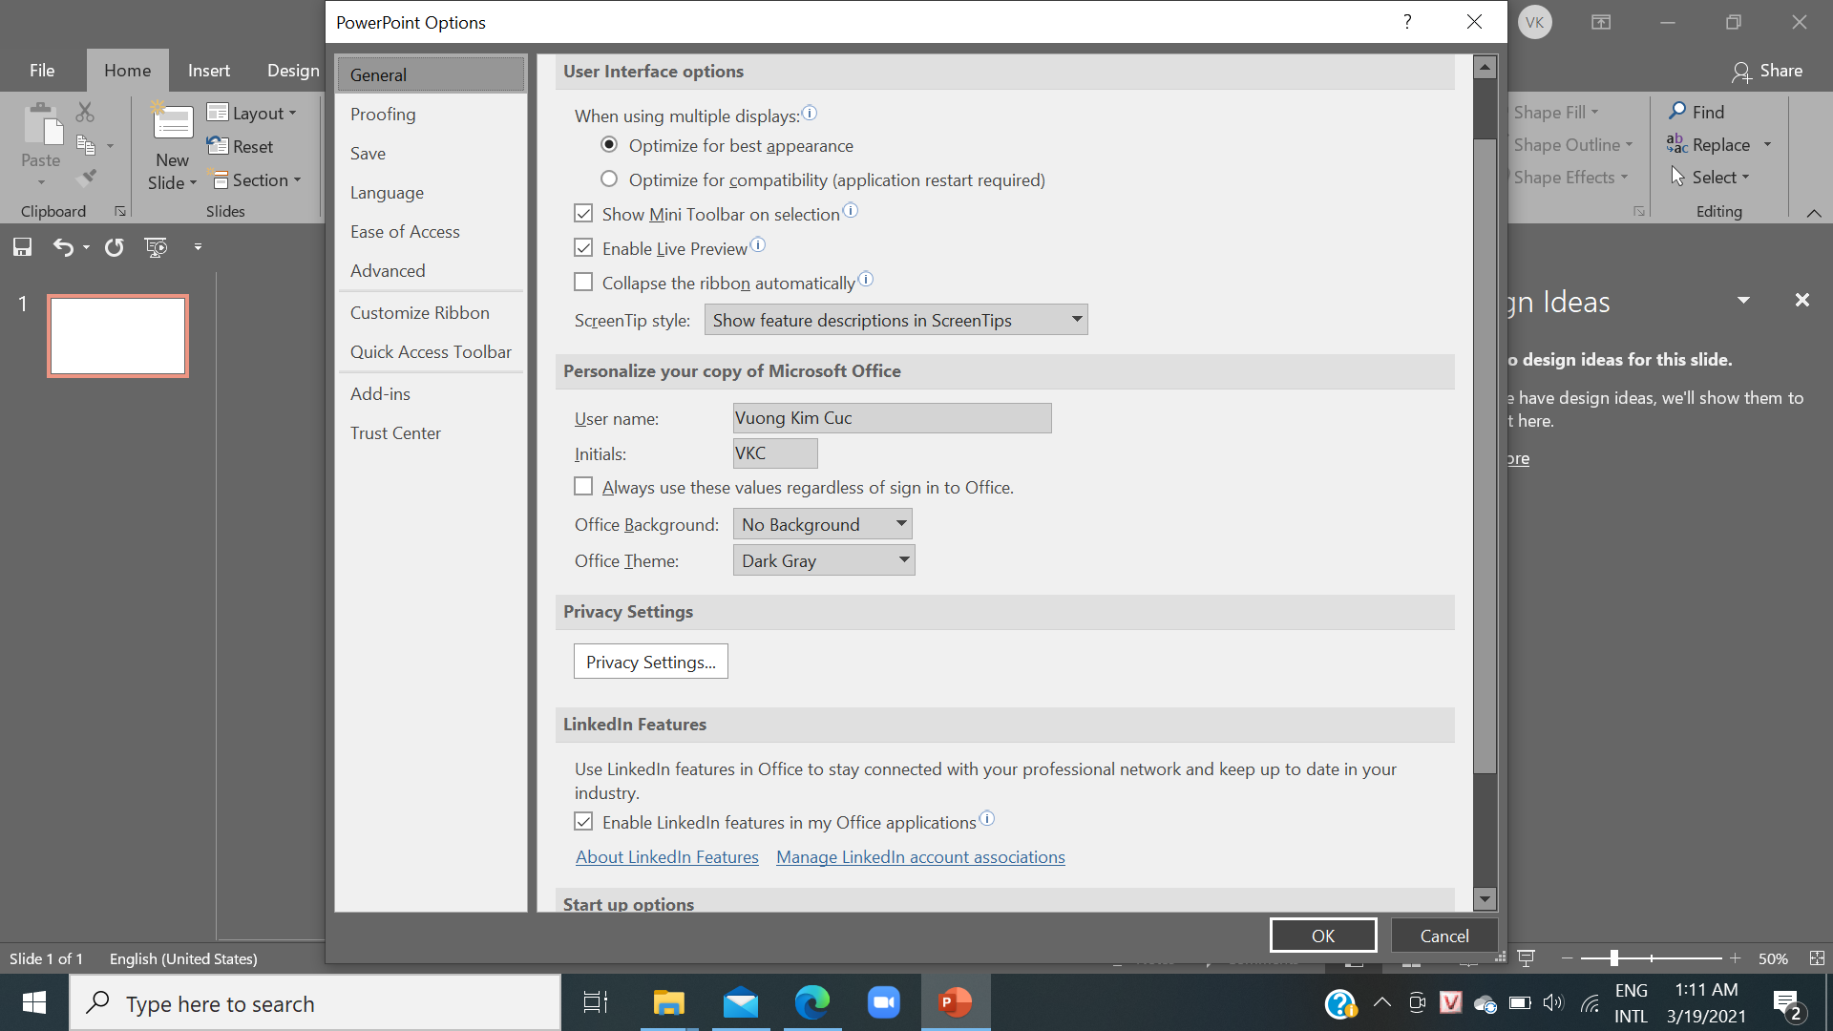The width and height of the screenshot is (1833, 1031).
Task: Click the Replace icon in Editing group
Action: coord(1677,144)
